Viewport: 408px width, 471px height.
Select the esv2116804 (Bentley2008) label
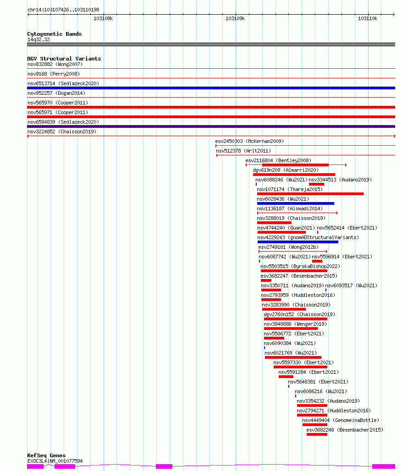(x=278, y=160)
